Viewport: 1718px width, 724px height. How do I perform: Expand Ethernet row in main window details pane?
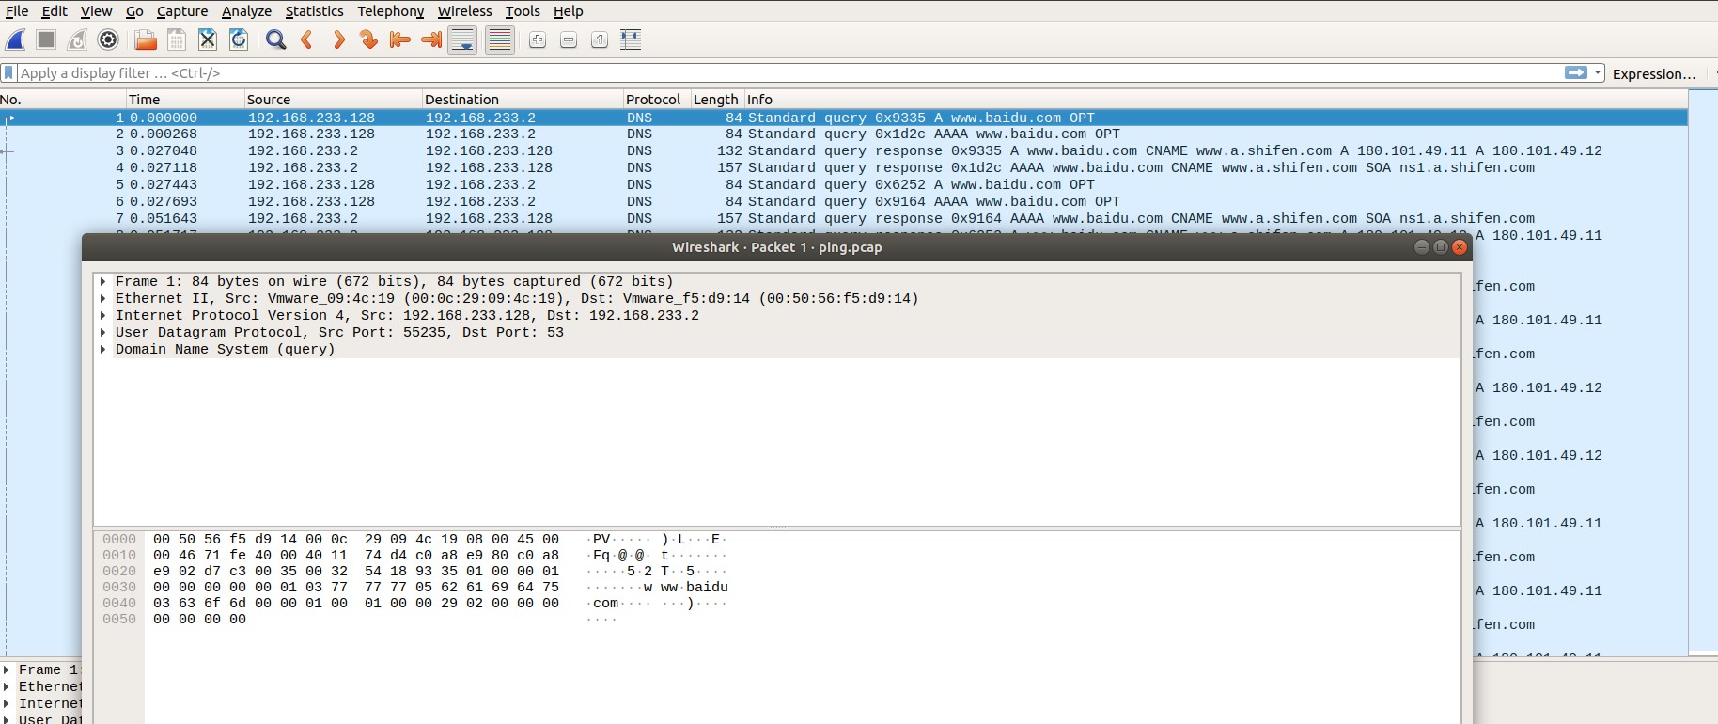pos(7,686)
